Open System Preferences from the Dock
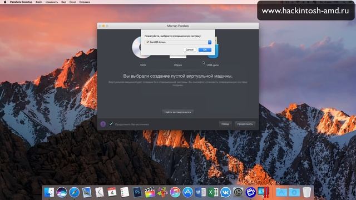Screen dimensions: 356x200 (238, 192)
